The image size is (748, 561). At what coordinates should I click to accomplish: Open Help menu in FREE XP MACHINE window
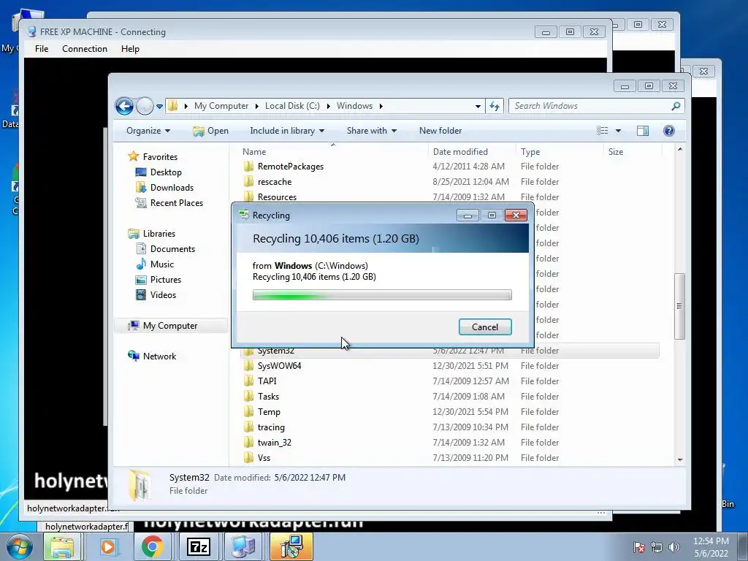click(x=130, y=49)
